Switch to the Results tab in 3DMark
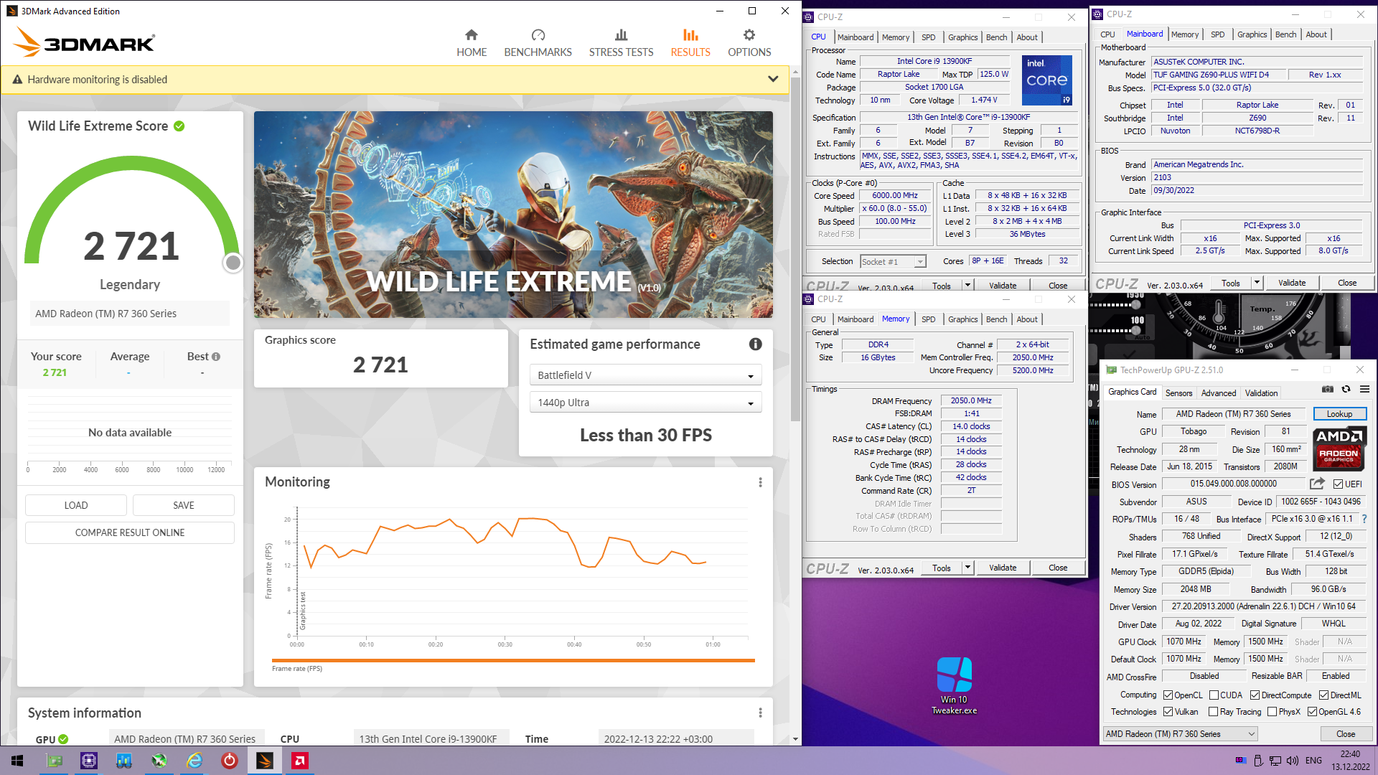The image size is (1378, 775). coord(690,43)
